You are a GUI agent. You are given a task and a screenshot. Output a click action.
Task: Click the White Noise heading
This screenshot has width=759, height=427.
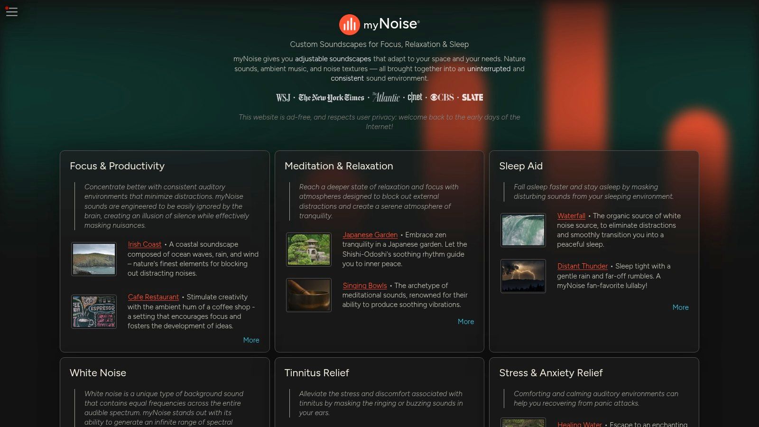coord(98,373)
